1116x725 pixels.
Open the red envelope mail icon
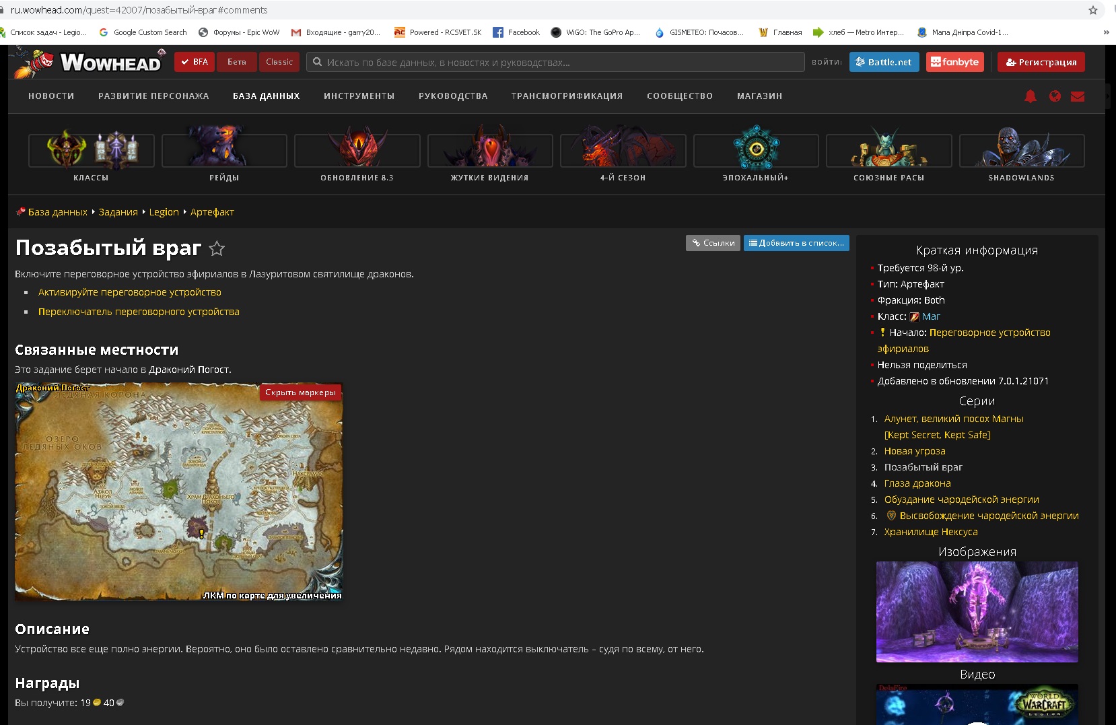(1078, 96)
